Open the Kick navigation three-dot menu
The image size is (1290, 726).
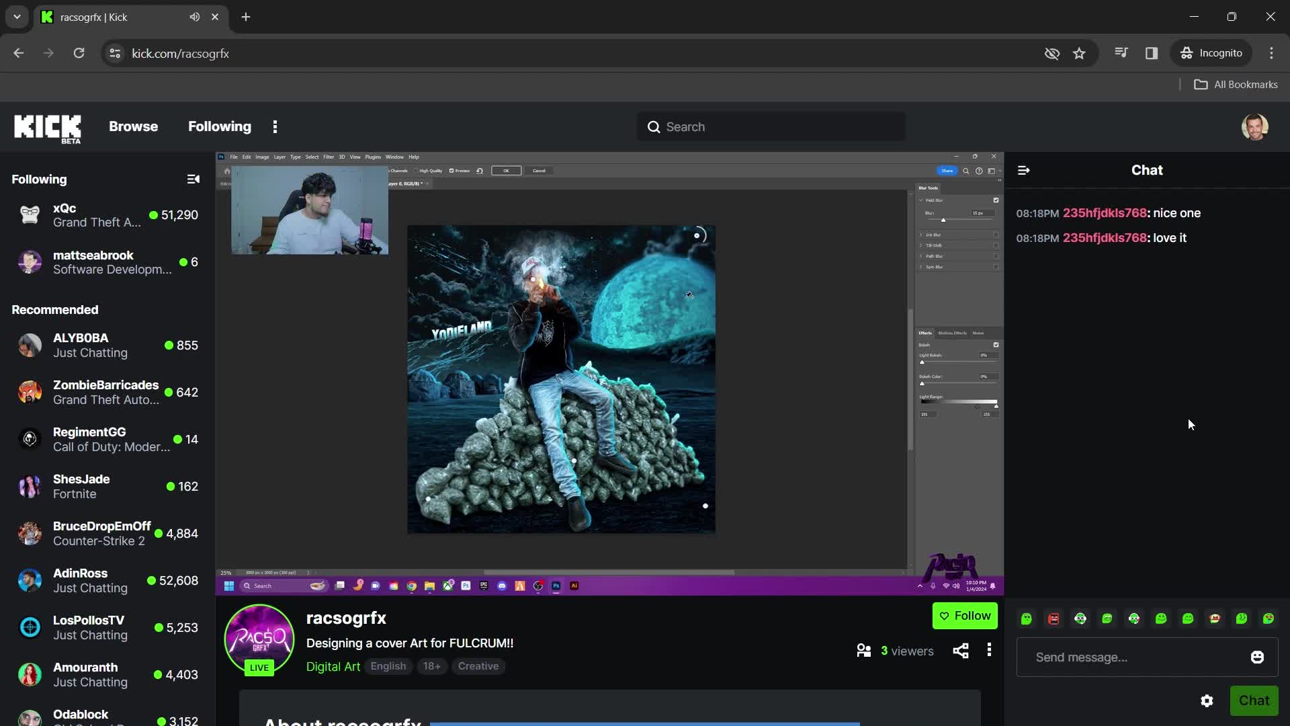275,127
